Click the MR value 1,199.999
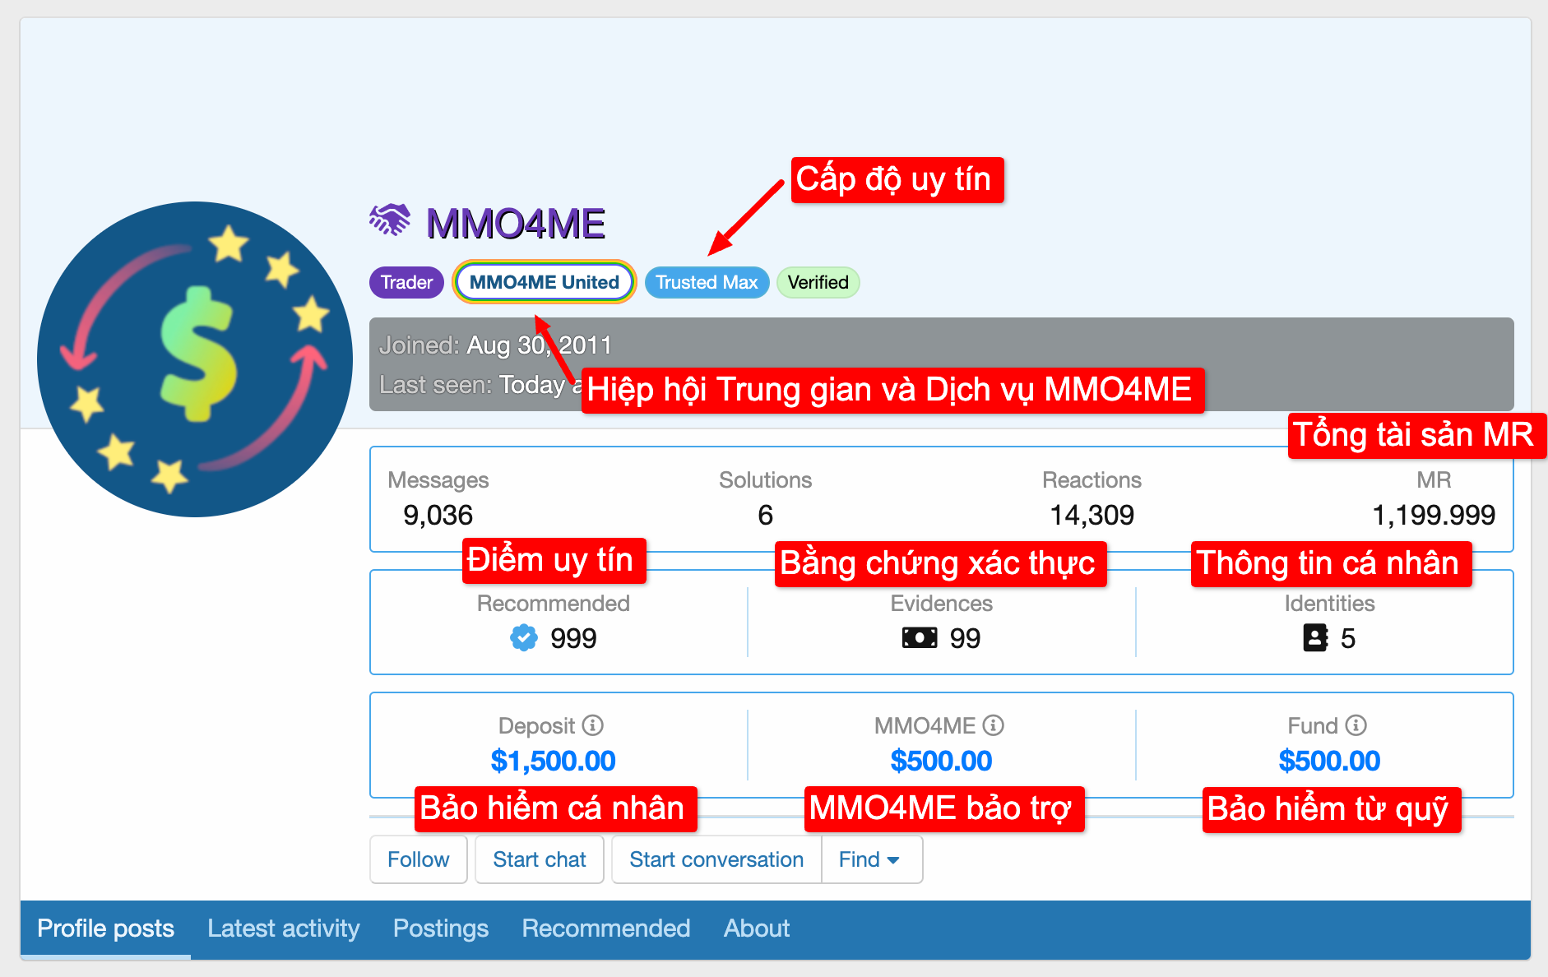The image size is (1548, 977). point(1434,516)
